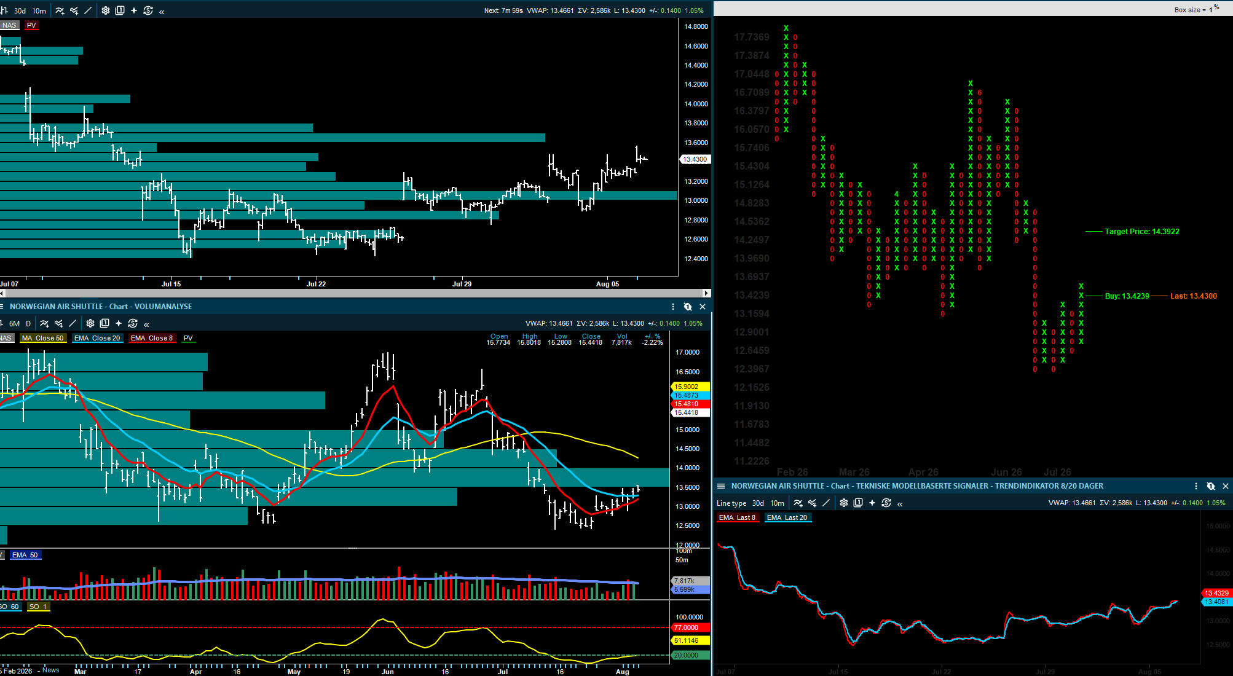
Task: Click currency refresh icon in TRENDINDIKATOR chart
Action: (886, 503)
